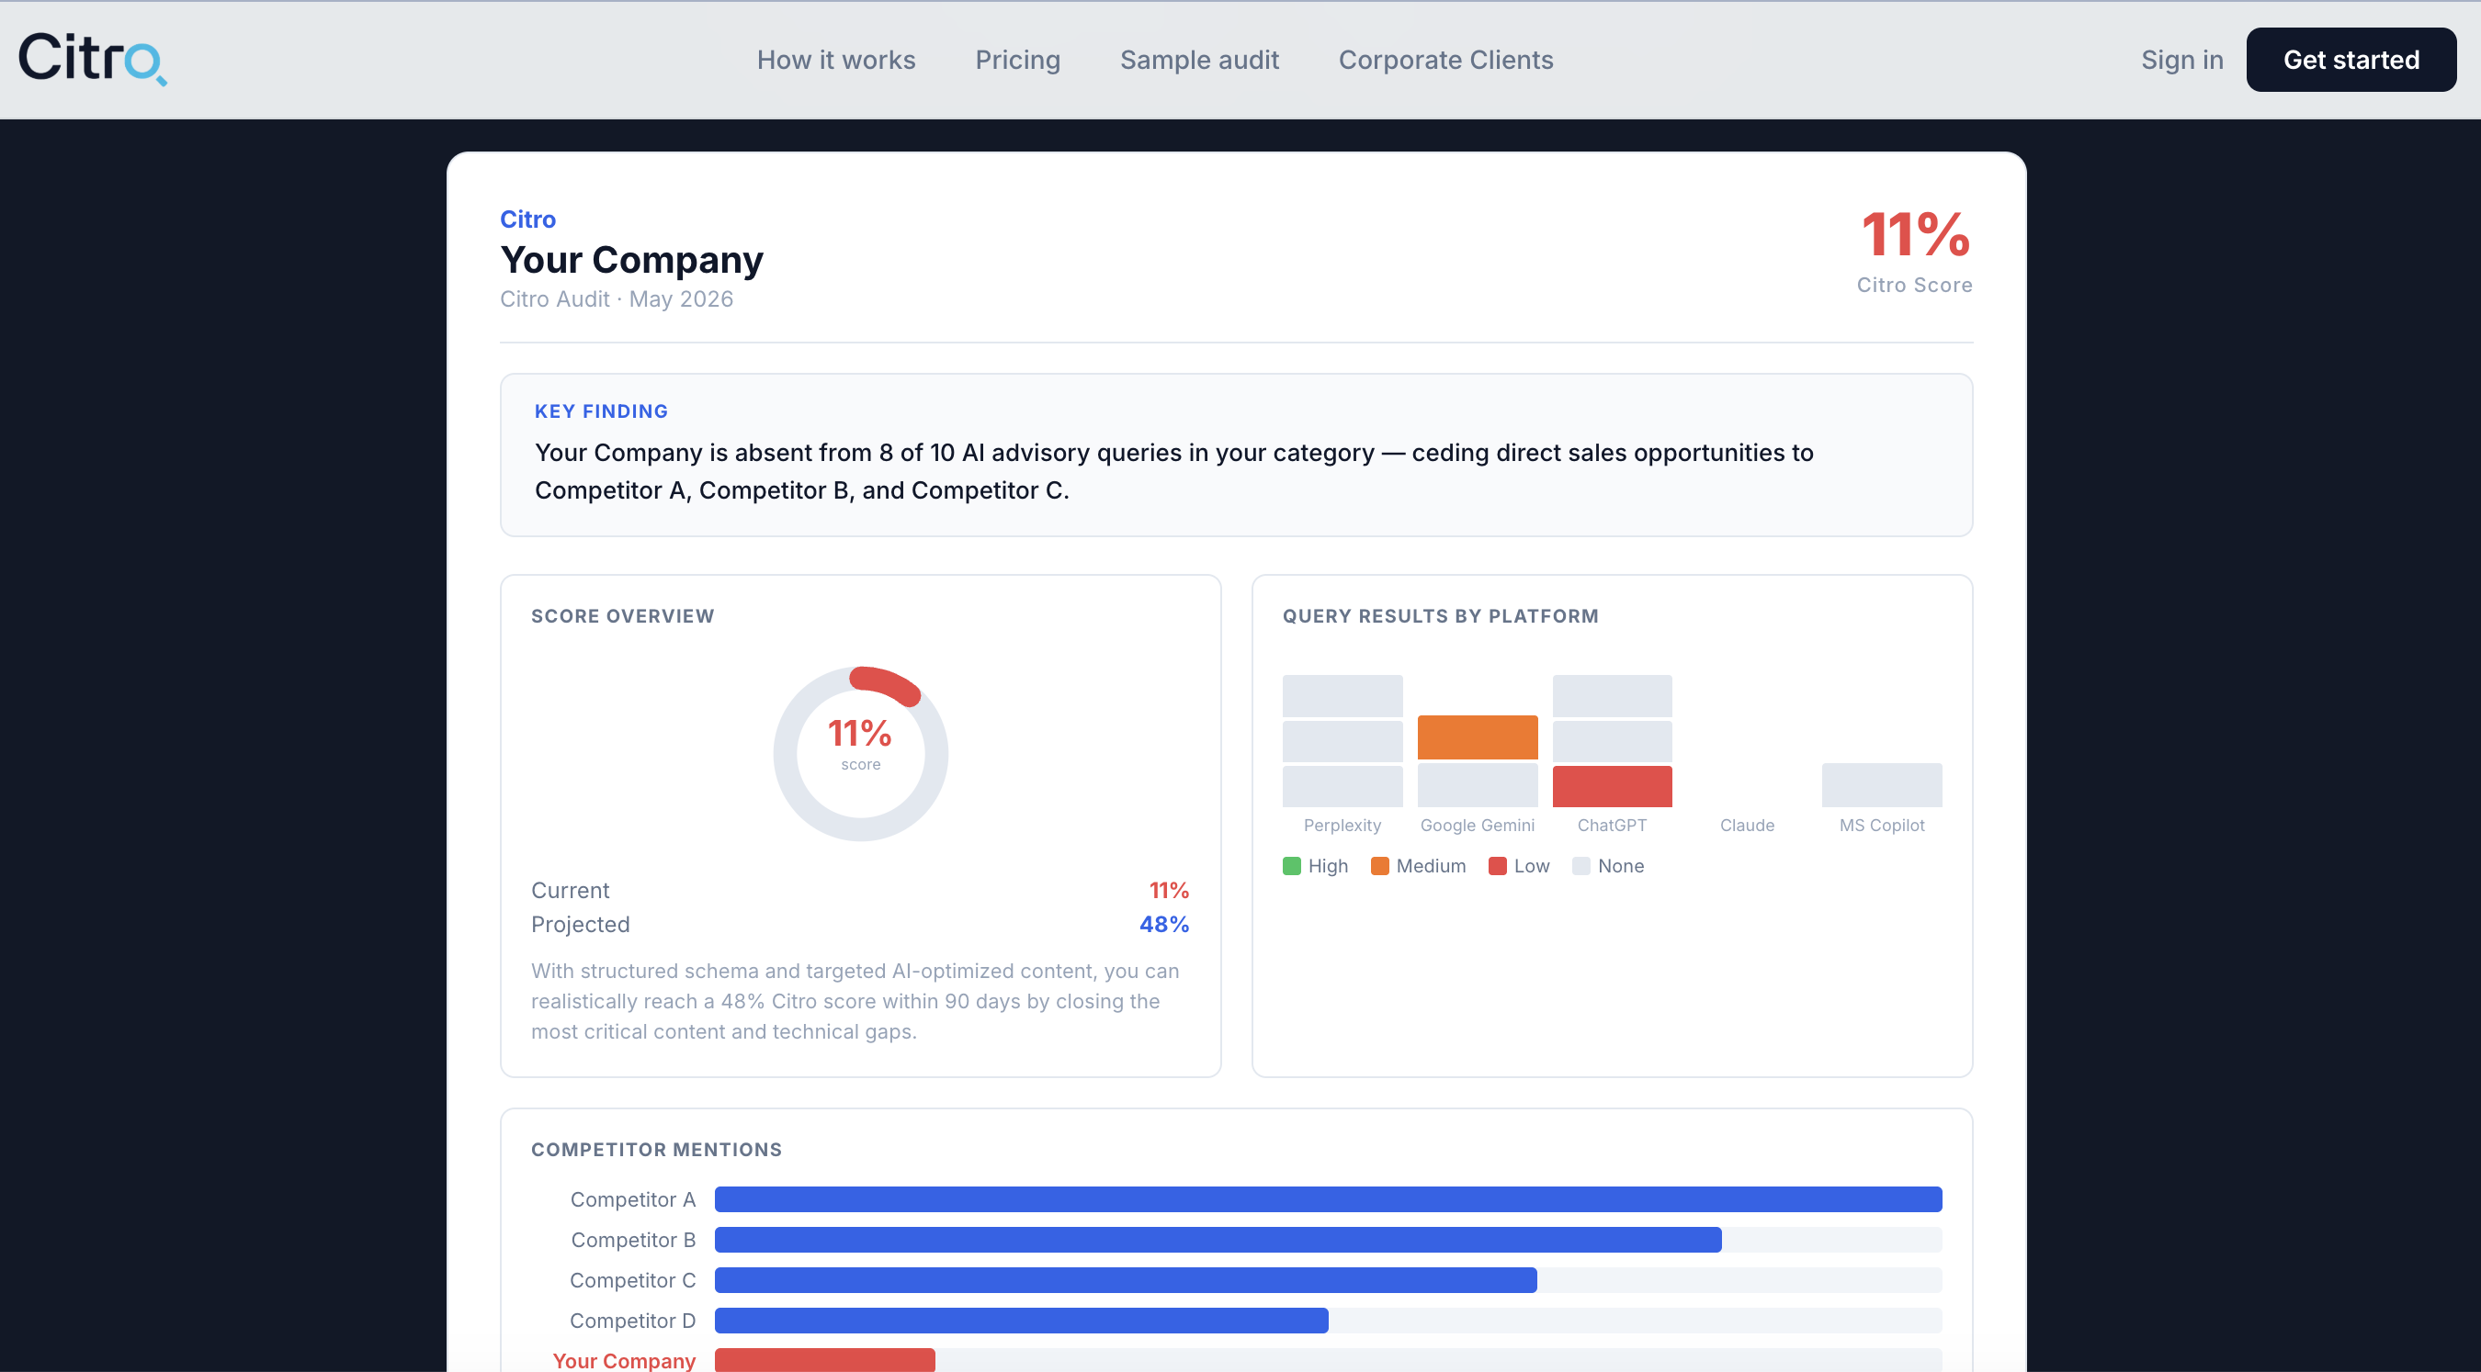Click the red Your Company row label

click(624, 1360)
